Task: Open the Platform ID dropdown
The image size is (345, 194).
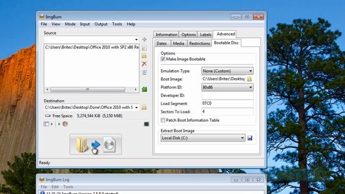Action: coord(227,87)
